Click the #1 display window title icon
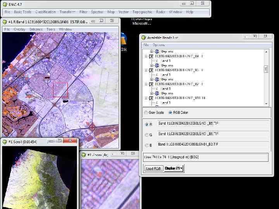 pyautogui.click(x=5, y=22)
